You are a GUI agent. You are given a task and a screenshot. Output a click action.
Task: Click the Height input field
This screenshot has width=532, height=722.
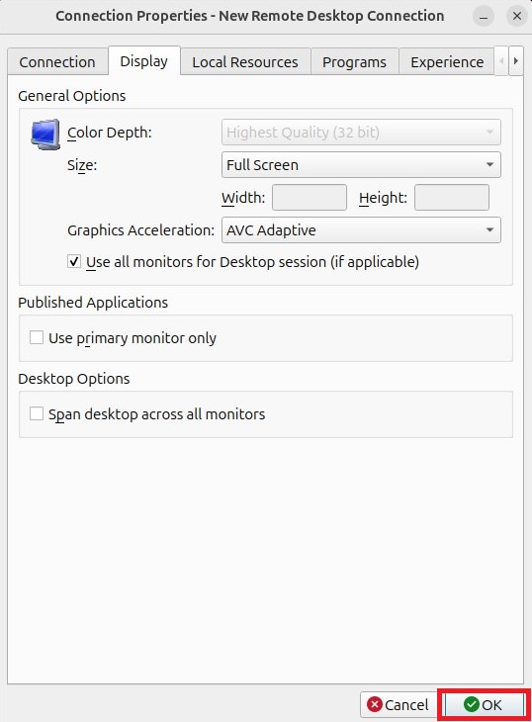452,198
